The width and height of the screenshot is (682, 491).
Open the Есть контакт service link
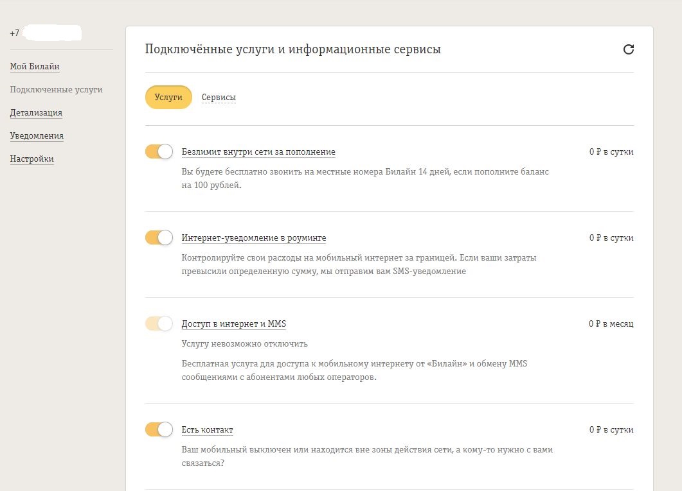(x=207, y=430)
